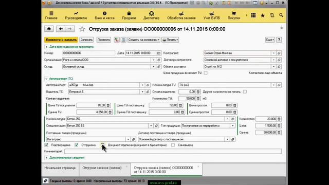
Task: Open calculator for Оплата водителю
Action: tap(198, 91)
